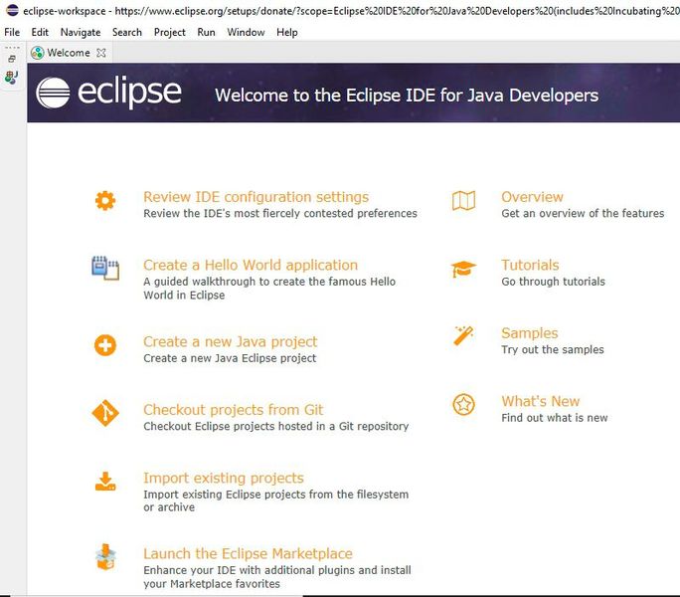Click the Eclipse logo in the banner
Screen dimensions: 680x597
coord(108,93)
